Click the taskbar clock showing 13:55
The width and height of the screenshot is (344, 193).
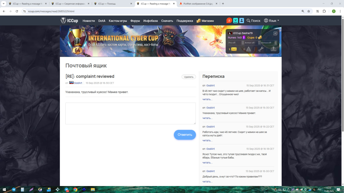coord(328,190)
